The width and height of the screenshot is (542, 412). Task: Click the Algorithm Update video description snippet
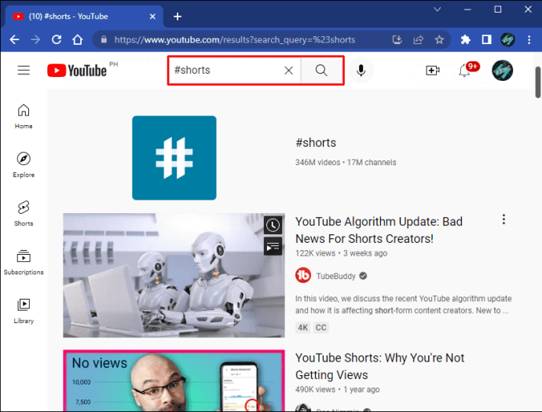[404, 304]
